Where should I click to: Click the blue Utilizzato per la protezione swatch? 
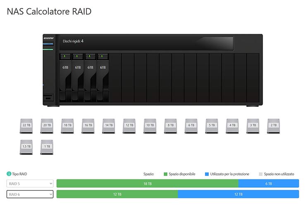coord(207,174)
